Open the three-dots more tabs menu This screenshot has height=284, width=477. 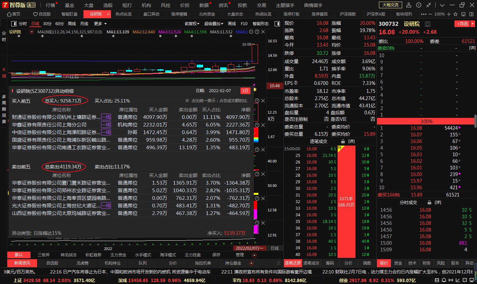(423, 14)
